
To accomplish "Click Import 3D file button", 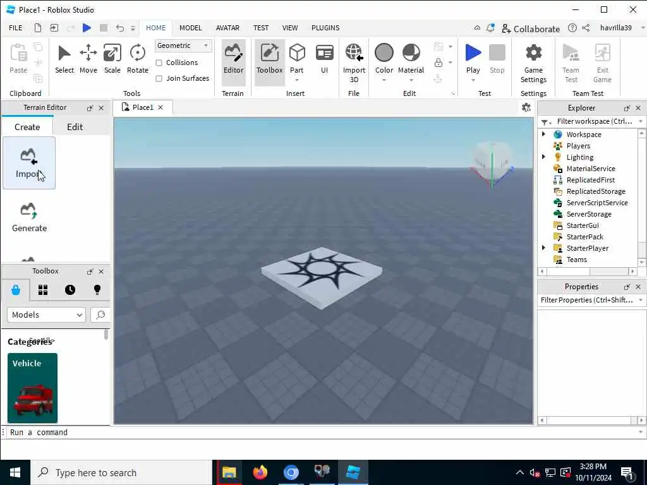I will (x=354, y=63).
